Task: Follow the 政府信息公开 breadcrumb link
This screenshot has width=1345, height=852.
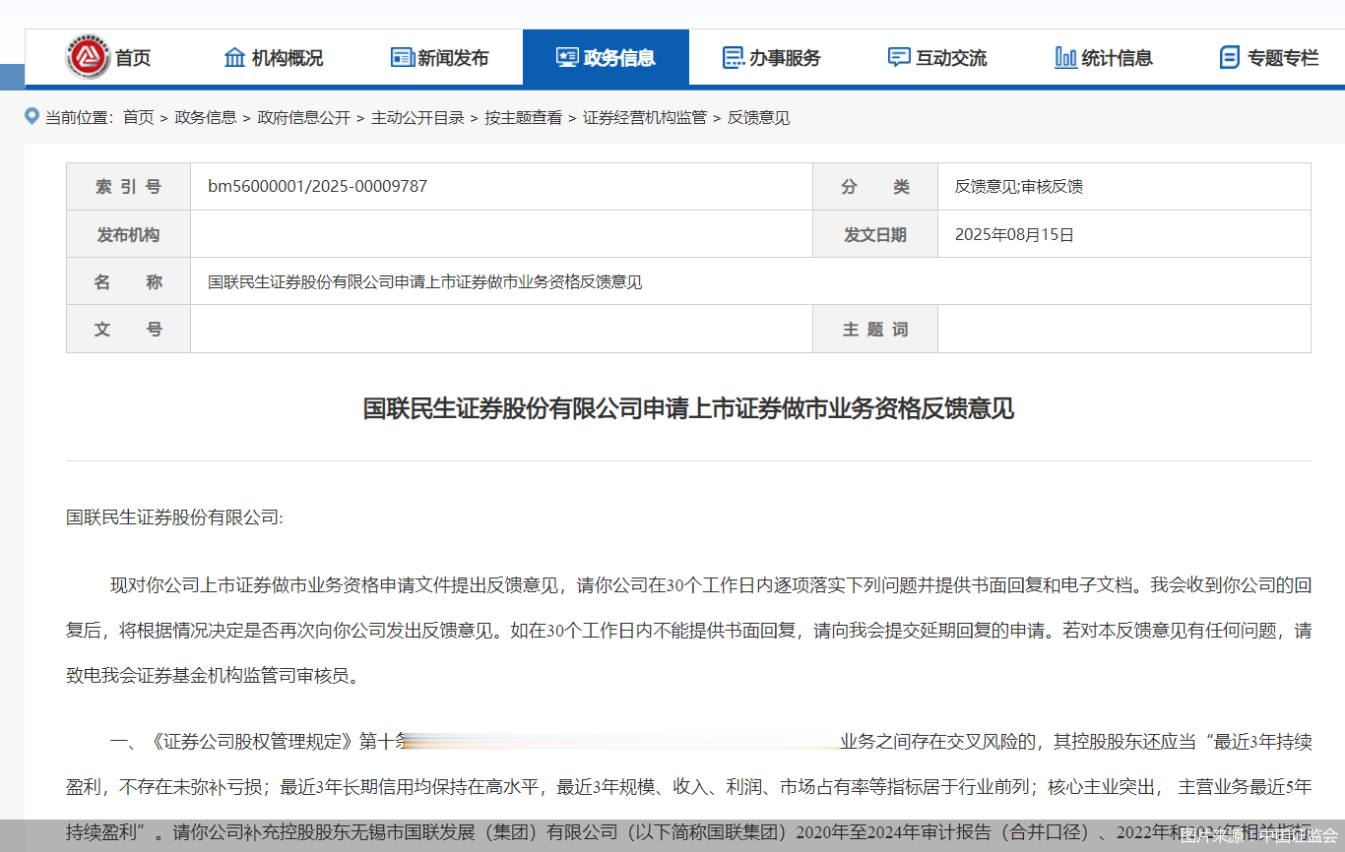Action: coord(304,118)
